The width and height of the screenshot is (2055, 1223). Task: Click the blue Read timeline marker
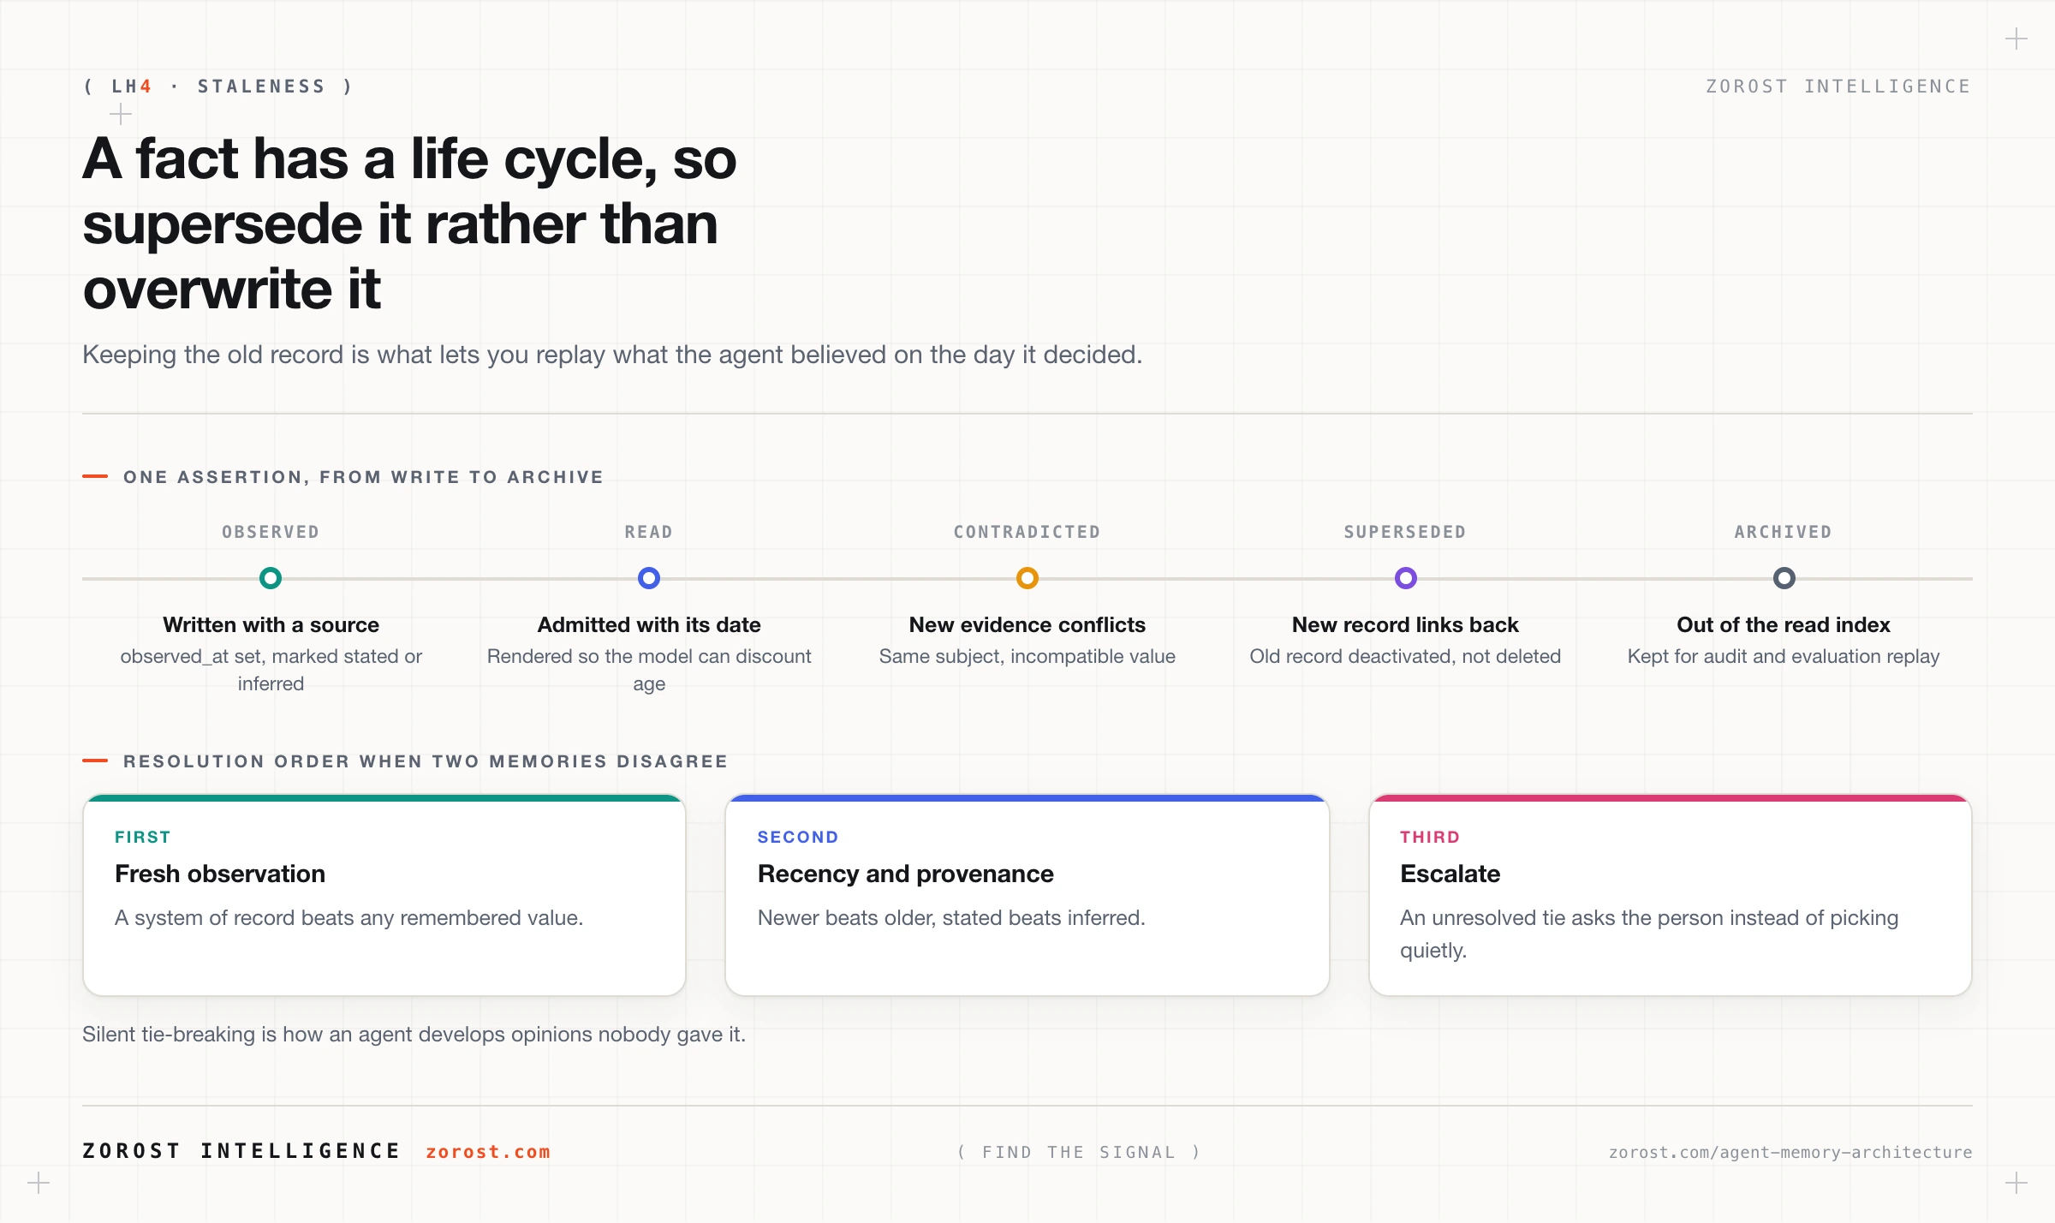(649, 578)
